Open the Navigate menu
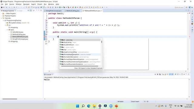The image size is (194, 109). coord(26,4)
